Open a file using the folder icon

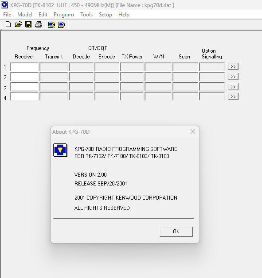(18, 24)
